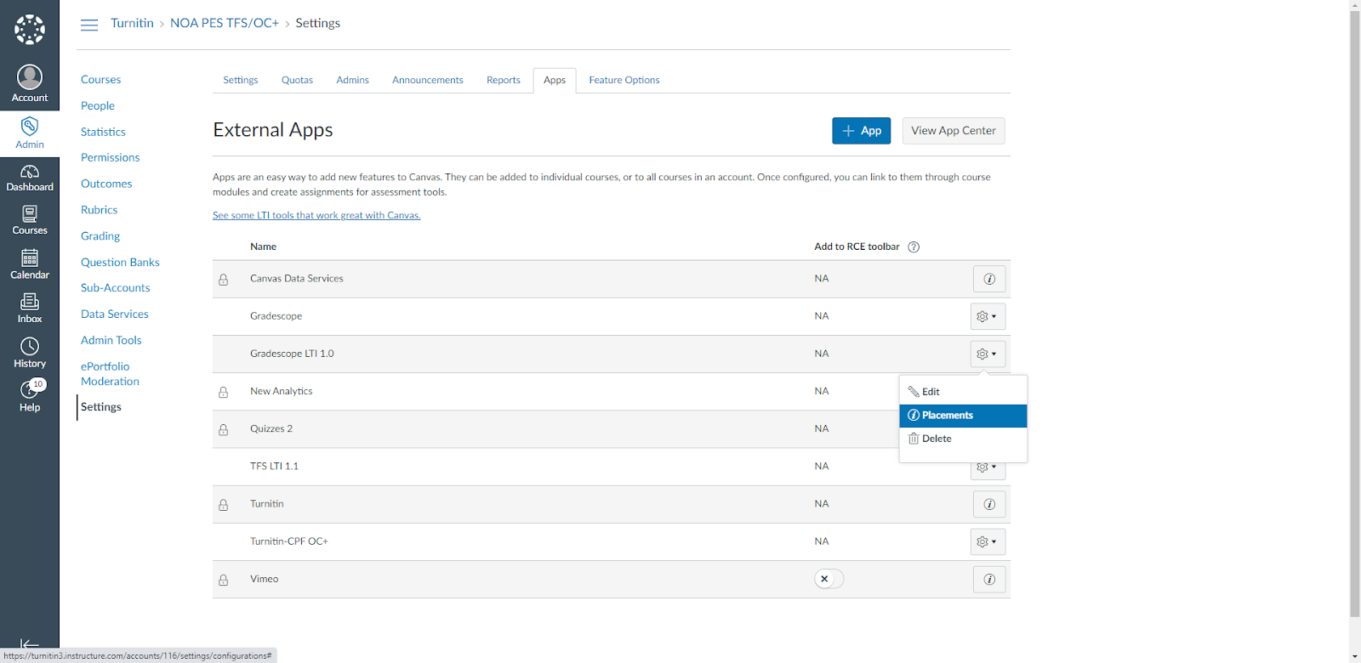Click info icon for Turnitin row

click(989, 504)
